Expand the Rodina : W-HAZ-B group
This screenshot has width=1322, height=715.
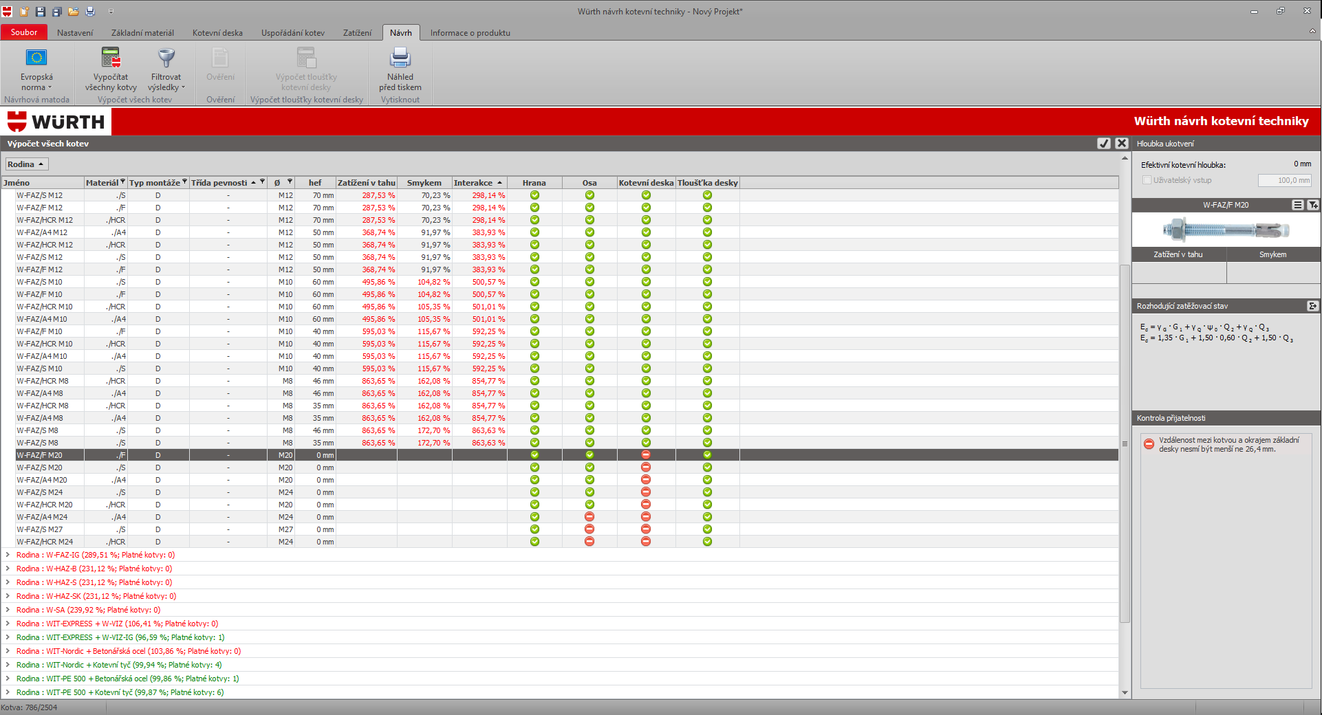point(8,569)
